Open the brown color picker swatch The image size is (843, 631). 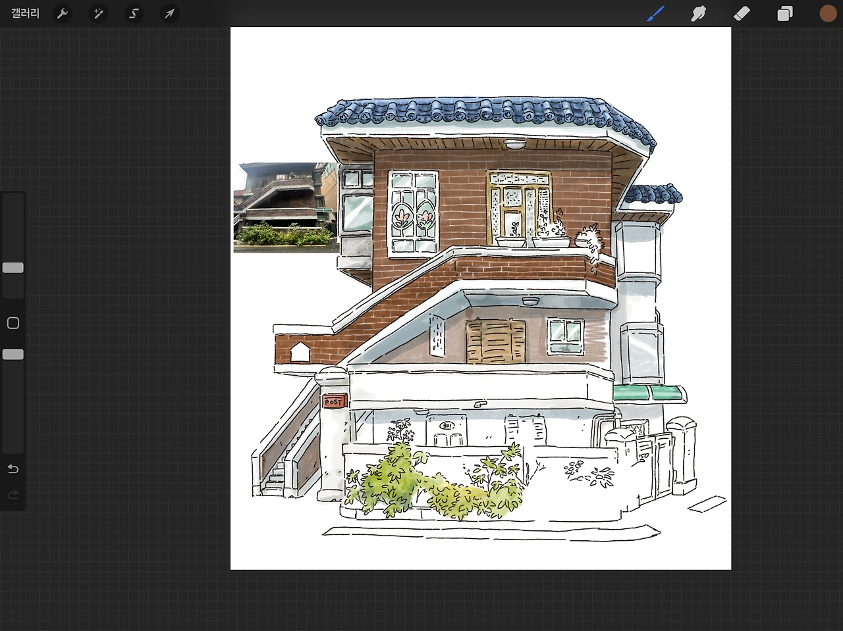tap(828, 13)
